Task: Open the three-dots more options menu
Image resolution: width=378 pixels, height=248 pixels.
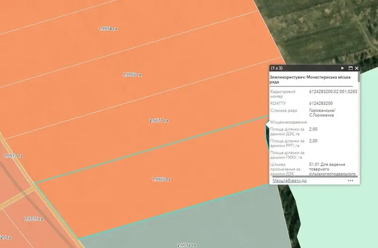Action: (350, 180)
